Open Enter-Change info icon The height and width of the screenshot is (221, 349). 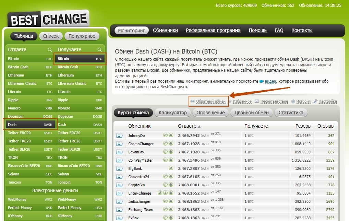119,193
